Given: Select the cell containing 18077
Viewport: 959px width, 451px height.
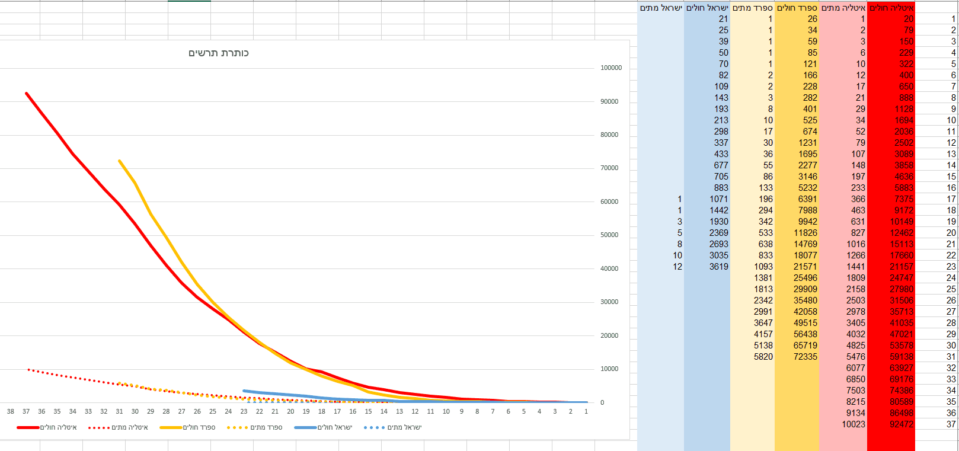Looking at the screenshot, I should click(x=797, y=255).
